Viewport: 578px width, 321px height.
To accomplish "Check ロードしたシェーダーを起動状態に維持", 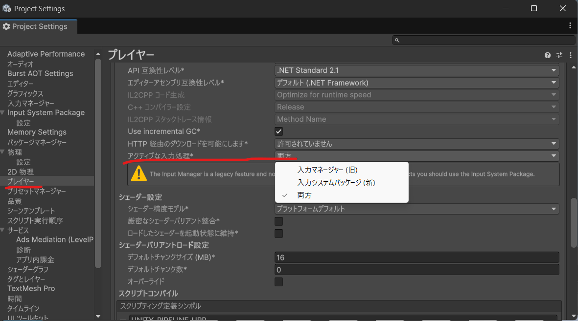I will click(x=278, y=233).
